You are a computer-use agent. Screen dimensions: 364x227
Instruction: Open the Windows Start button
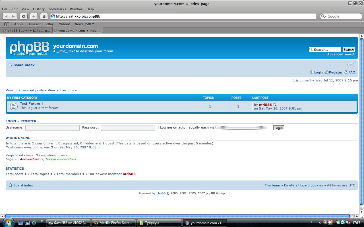8,222
